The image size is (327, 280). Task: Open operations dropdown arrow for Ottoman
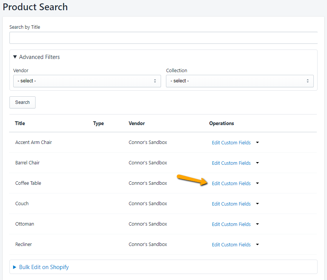pyautogui.click(x=257, y=224)
